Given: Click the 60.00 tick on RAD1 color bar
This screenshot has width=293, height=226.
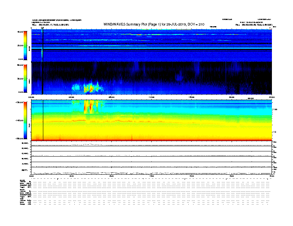Looking at the screenshot, I should coord(20,65).
